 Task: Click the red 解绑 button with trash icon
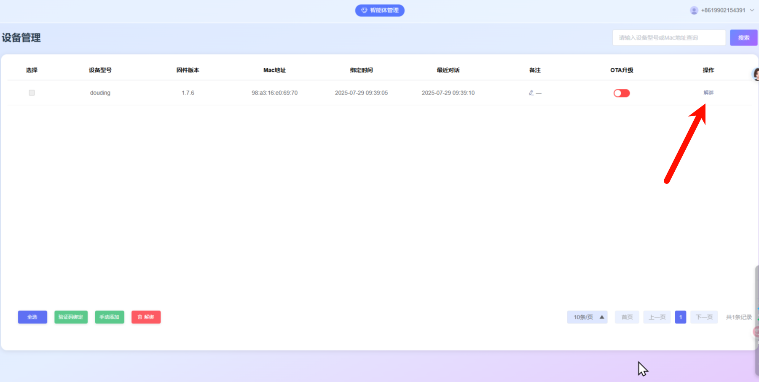click(x=146, y=317)
